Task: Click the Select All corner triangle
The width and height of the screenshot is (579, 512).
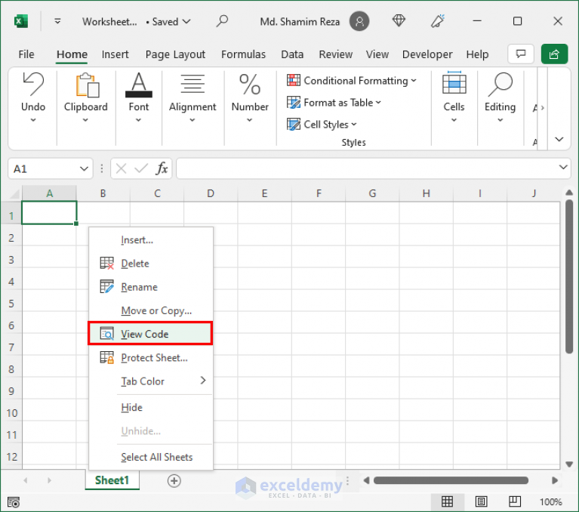Action: pos(14,193)
